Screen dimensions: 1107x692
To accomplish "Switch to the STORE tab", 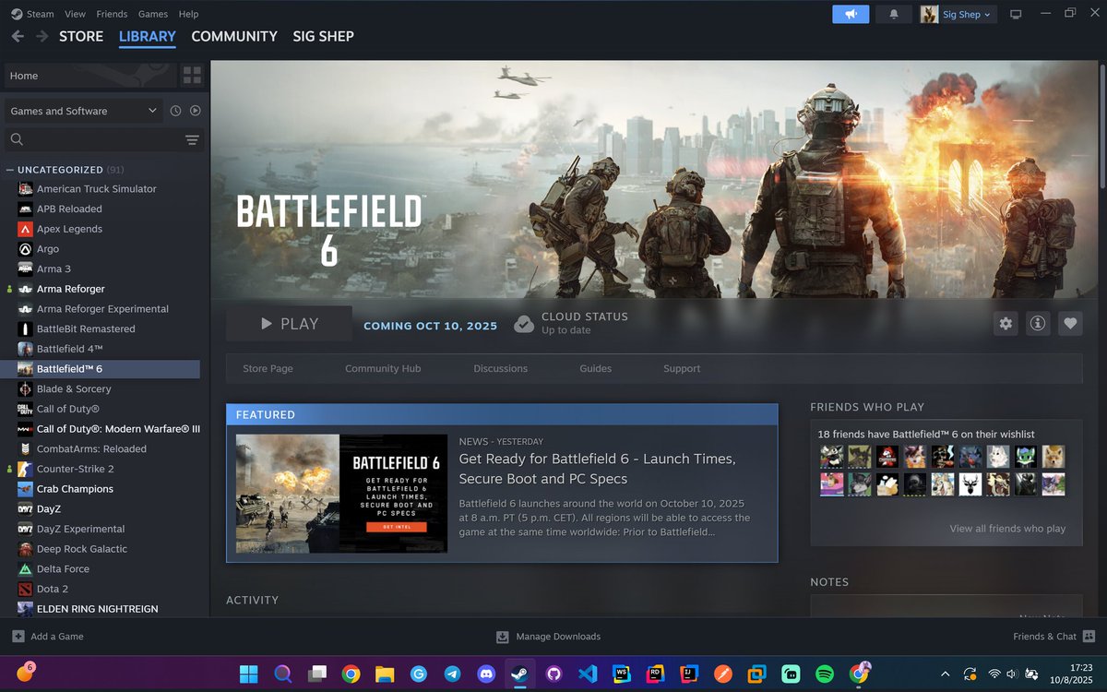I will 81,36.
